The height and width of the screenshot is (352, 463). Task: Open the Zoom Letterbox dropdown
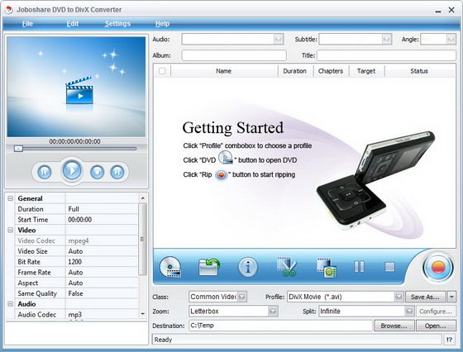273,311
